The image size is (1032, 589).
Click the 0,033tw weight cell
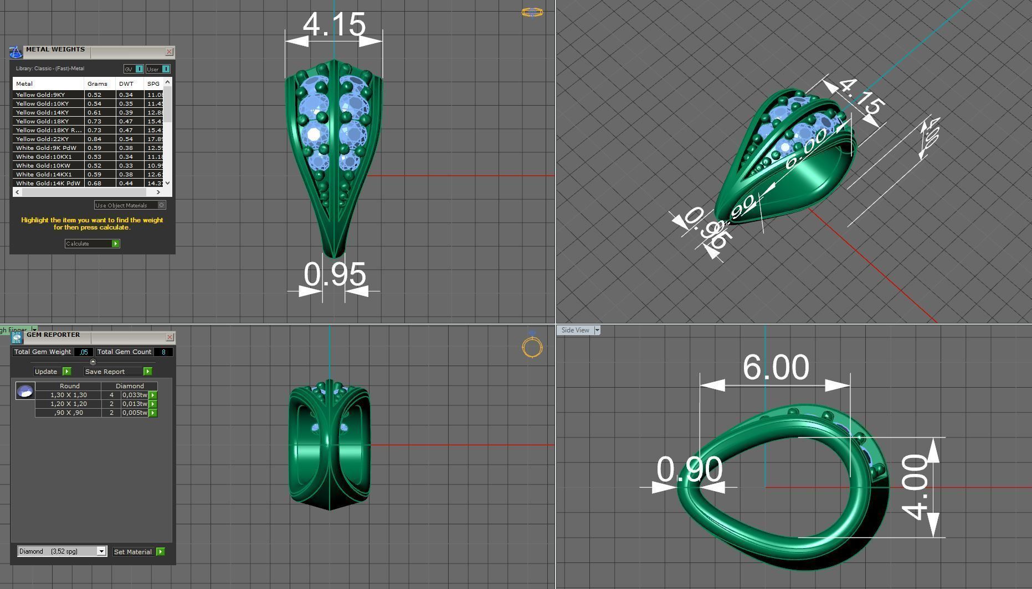click(135, 395)
